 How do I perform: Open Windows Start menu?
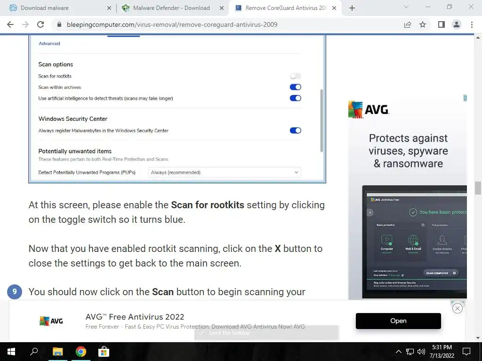[11, 352]
